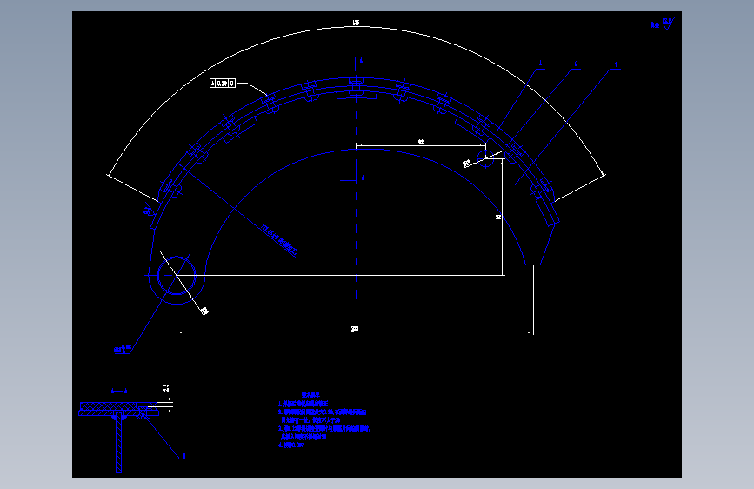Select the 2.5 dimension on section view

point(166,388)
